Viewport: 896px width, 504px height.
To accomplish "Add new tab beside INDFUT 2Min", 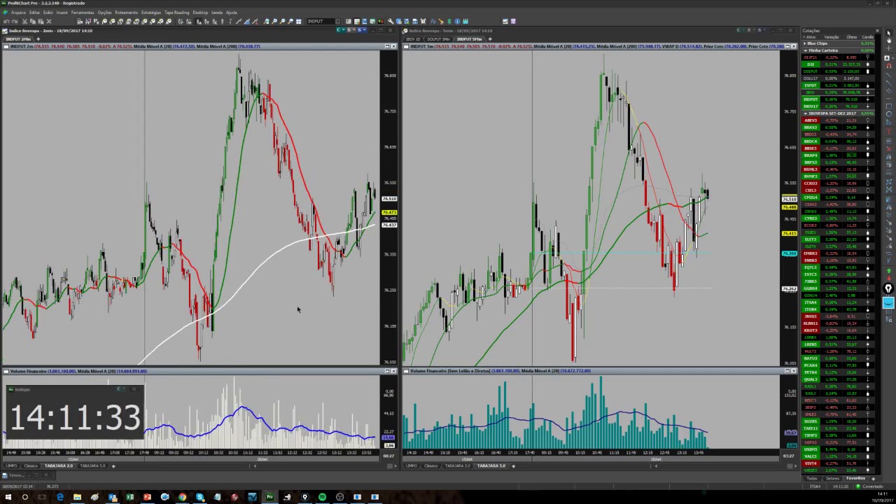I will [38, 38].
